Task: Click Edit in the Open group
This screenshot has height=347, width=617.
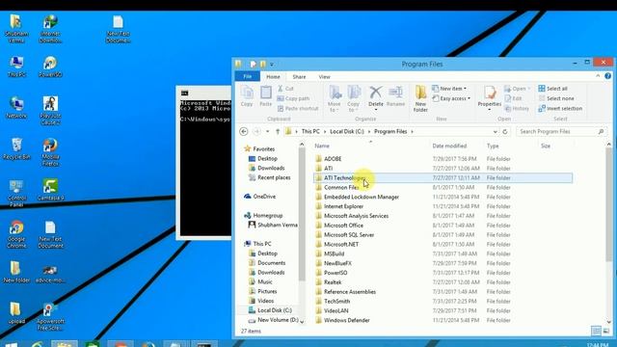Action: 513,98
